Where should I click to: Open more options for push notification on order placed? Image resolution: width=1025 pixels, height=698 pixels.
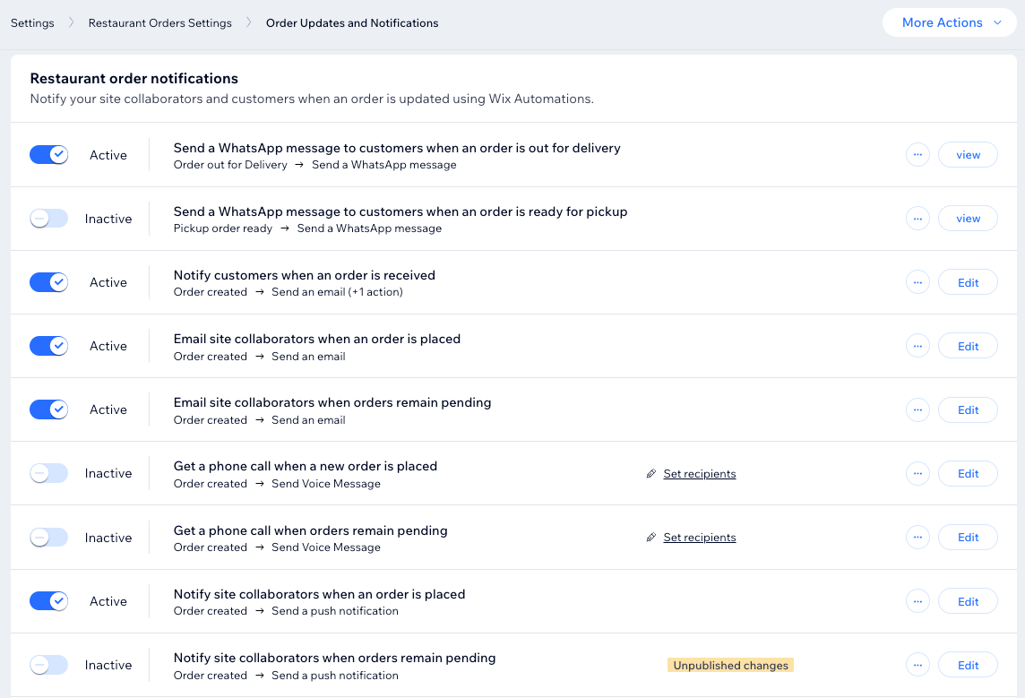tap(917, 600)
